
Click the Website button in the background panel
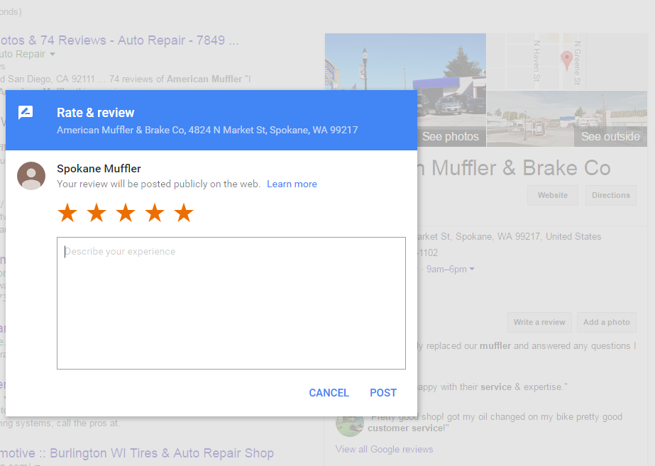point(553,196)
